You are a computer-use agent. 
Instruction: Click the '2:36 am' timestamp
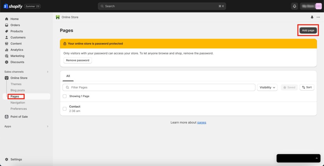click(75, 111)
